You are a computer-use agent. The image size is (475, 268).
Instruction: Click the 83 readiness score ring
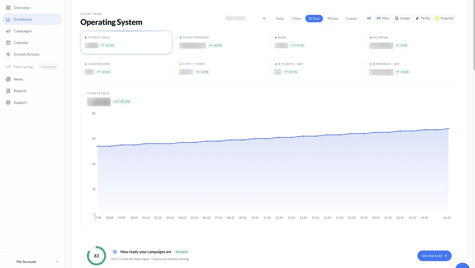[x=97, y=256]
